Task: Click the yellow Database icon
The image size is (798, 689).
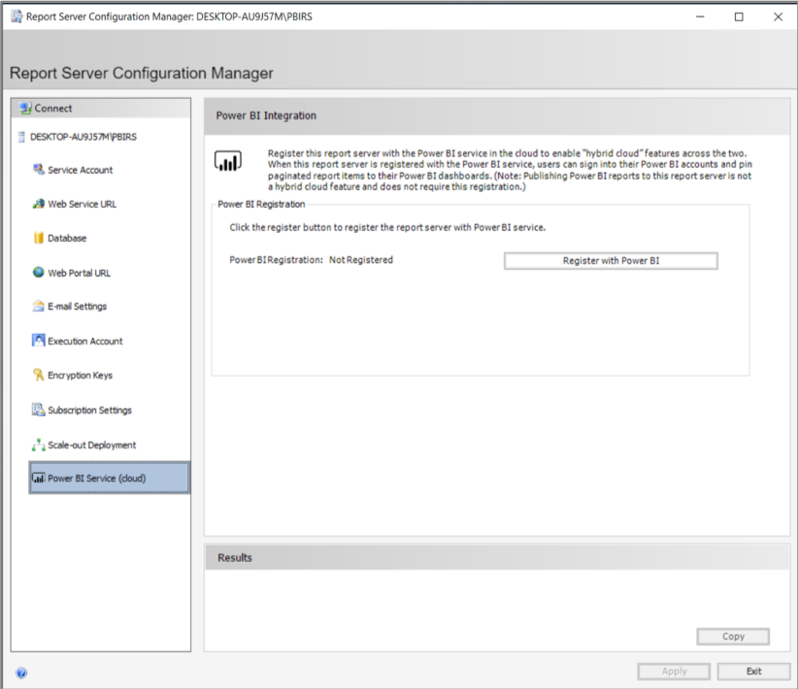Action: coord(39,238)
